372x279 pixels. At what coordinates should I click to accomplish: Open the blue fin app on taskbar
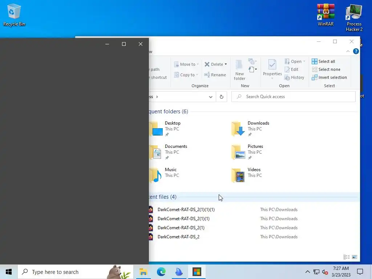click(x=179, y=272)
